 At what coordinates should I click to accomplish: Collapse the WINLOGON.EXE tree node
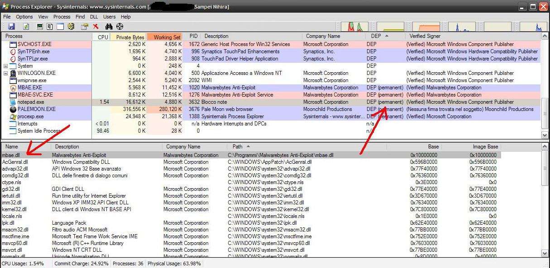pyautogui.click(x=6, y=73)
